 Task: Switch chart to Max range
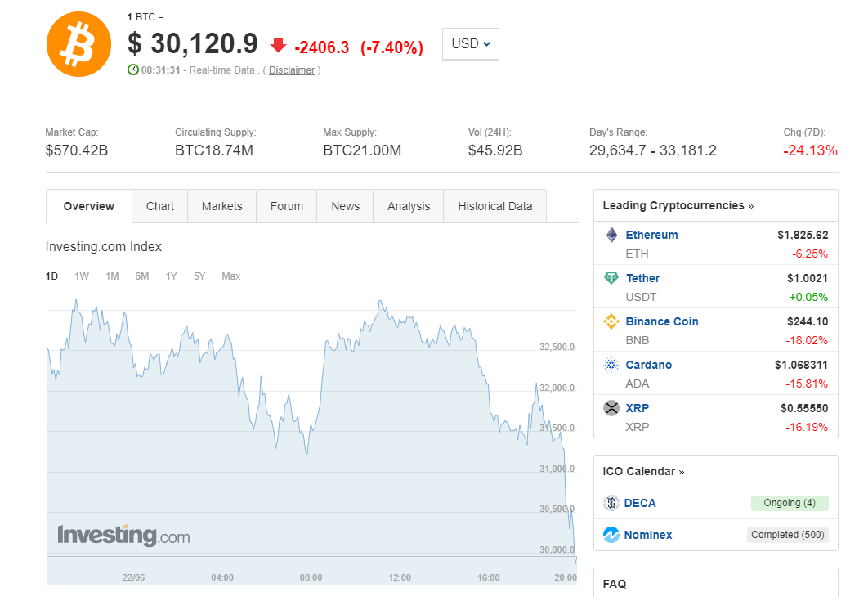[x=231, y=276]
